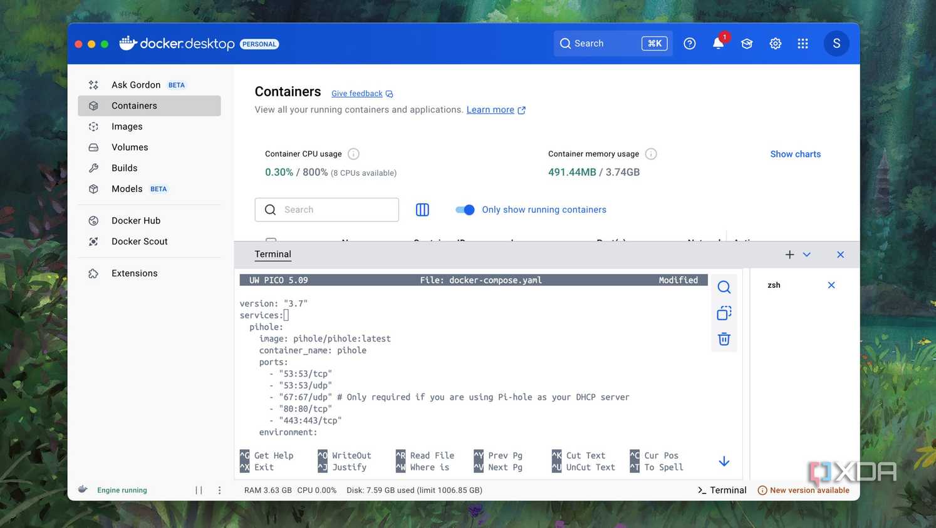
Task: Click the Volumes drive icon
Action: [x=93, y=147]
